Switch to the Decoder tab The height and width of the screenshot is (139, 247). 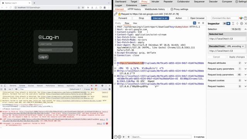pyautogui.click(x=213, y=2)
